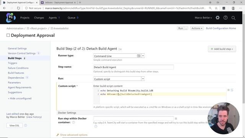Open a new browser tab with plus
245x138 pixels.
pyautogui.click(x=80, y=3)
